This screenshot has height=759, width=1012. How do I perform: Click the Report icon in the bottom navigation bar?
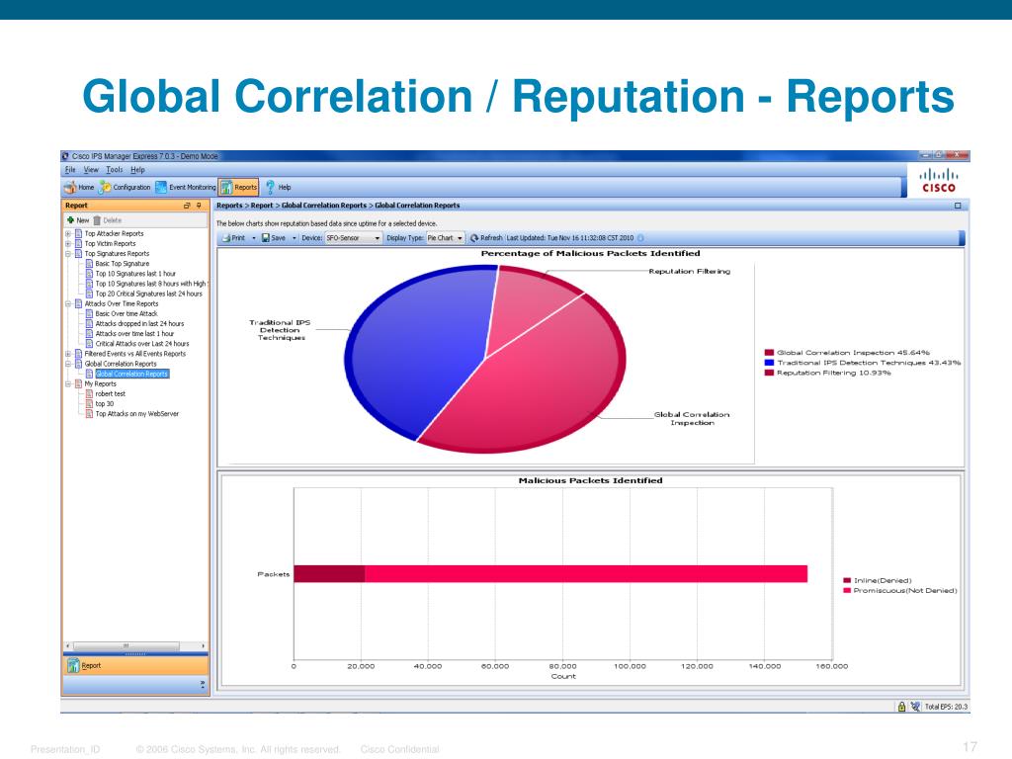pyautogui.click(x=73, y=665)
